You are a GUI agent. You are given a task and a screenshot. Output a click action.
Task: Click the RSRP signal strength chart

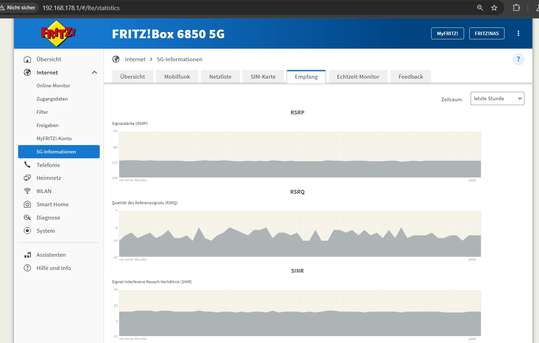(x=300, y=155)
